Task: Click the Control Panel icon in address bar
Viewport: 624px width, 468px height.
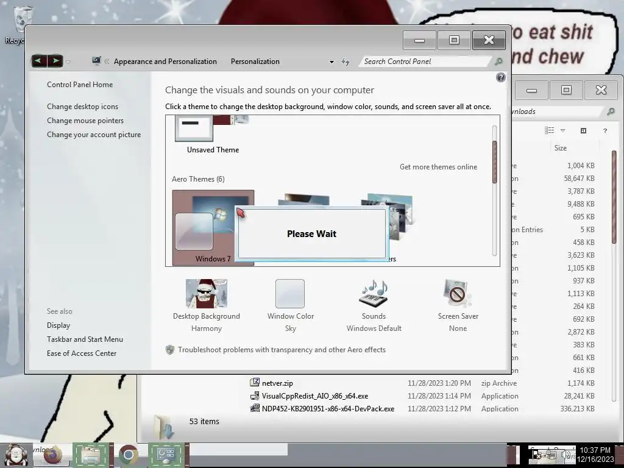Action: point(96,61)
